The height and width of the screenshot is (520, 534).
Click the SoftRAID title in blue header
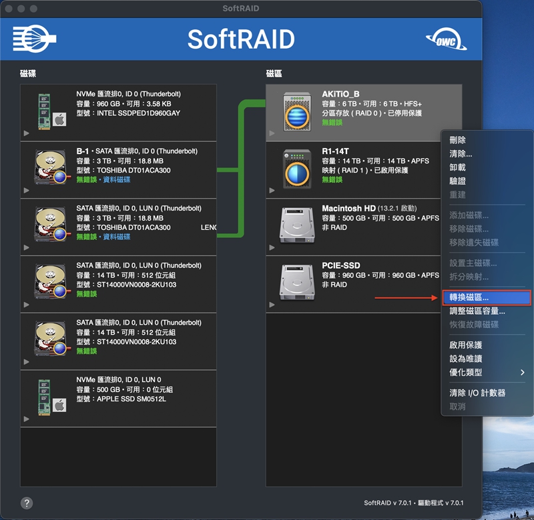(x=241, y=39)
